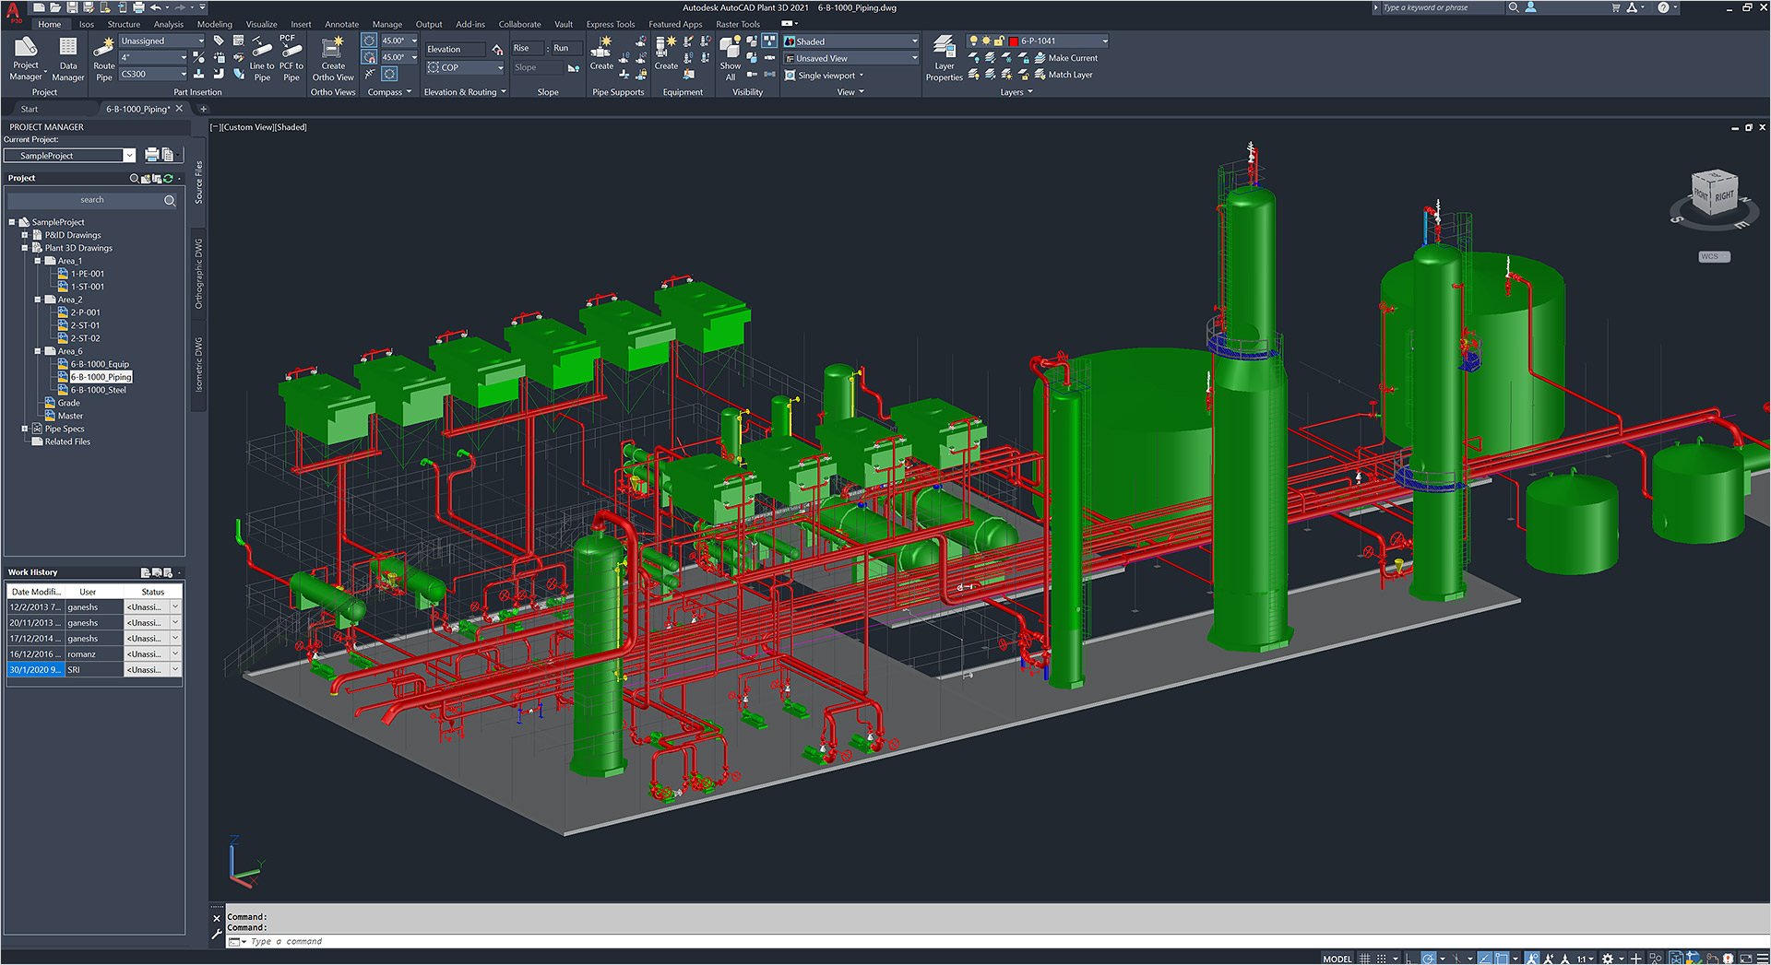Click the red layer color swatch

point(1013,41)
